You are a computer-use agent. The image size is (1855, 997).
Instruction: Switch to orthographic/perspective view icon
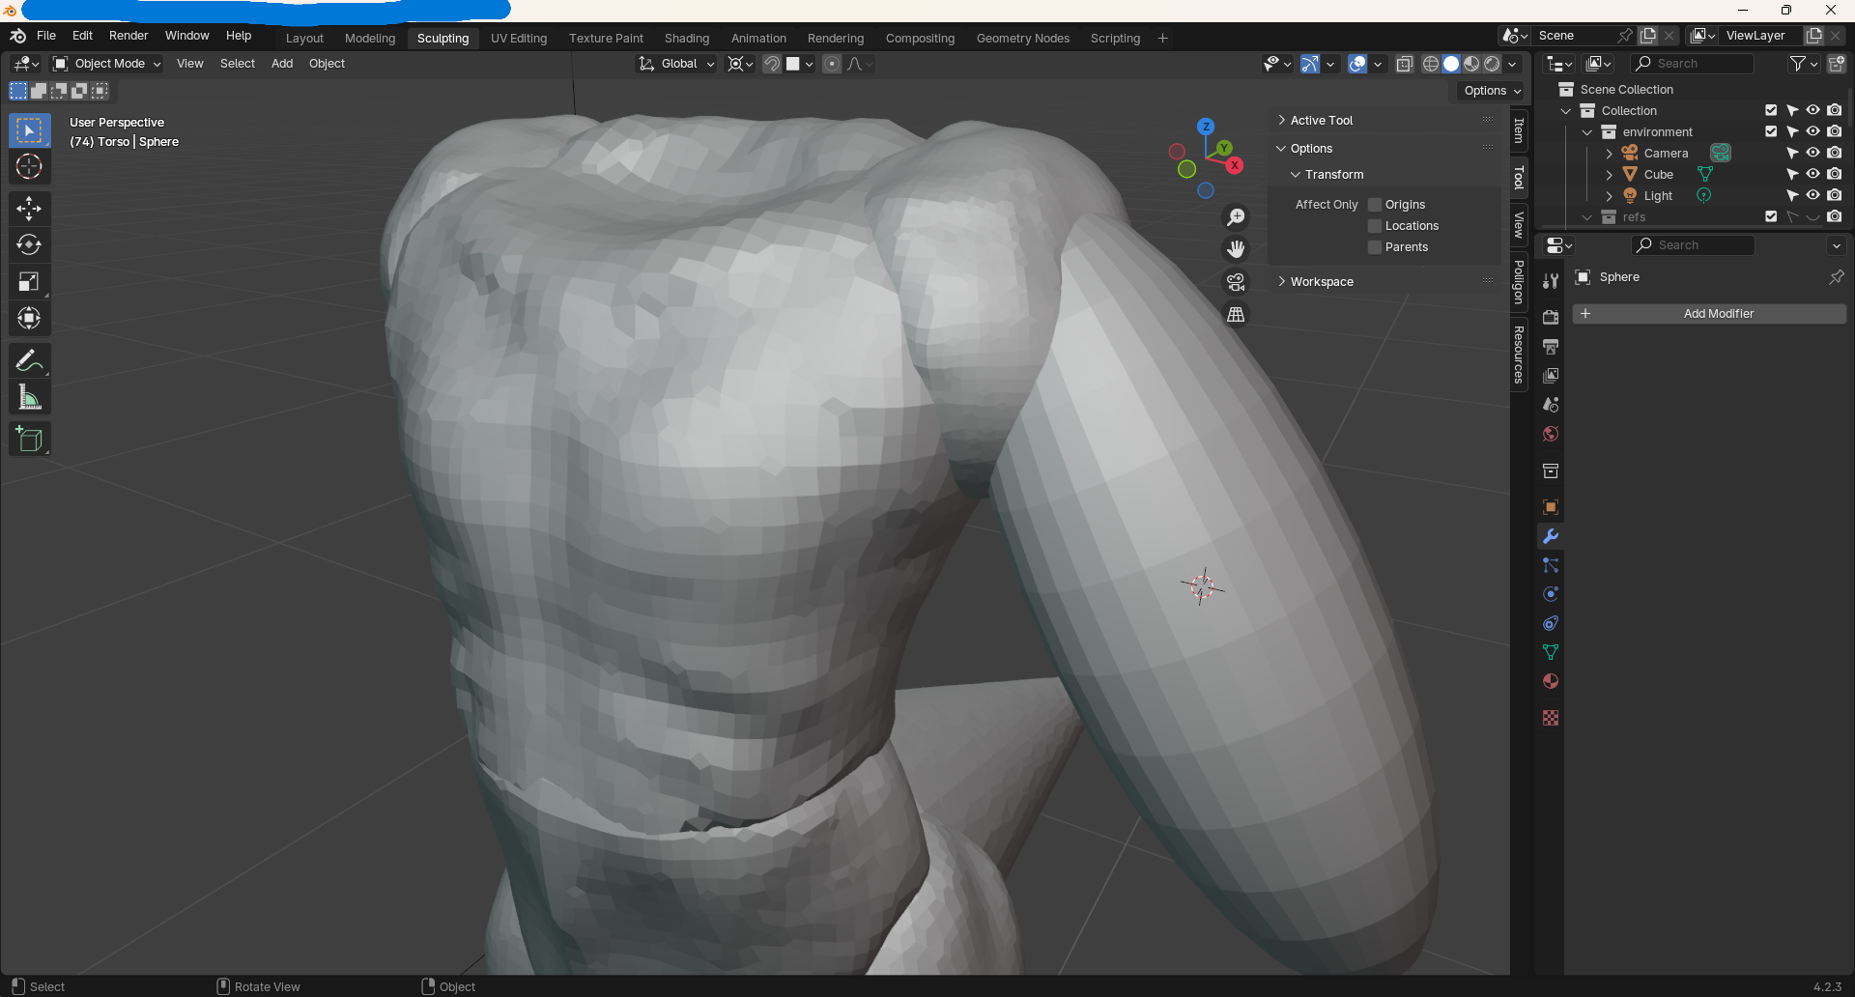coord(1236,315)
